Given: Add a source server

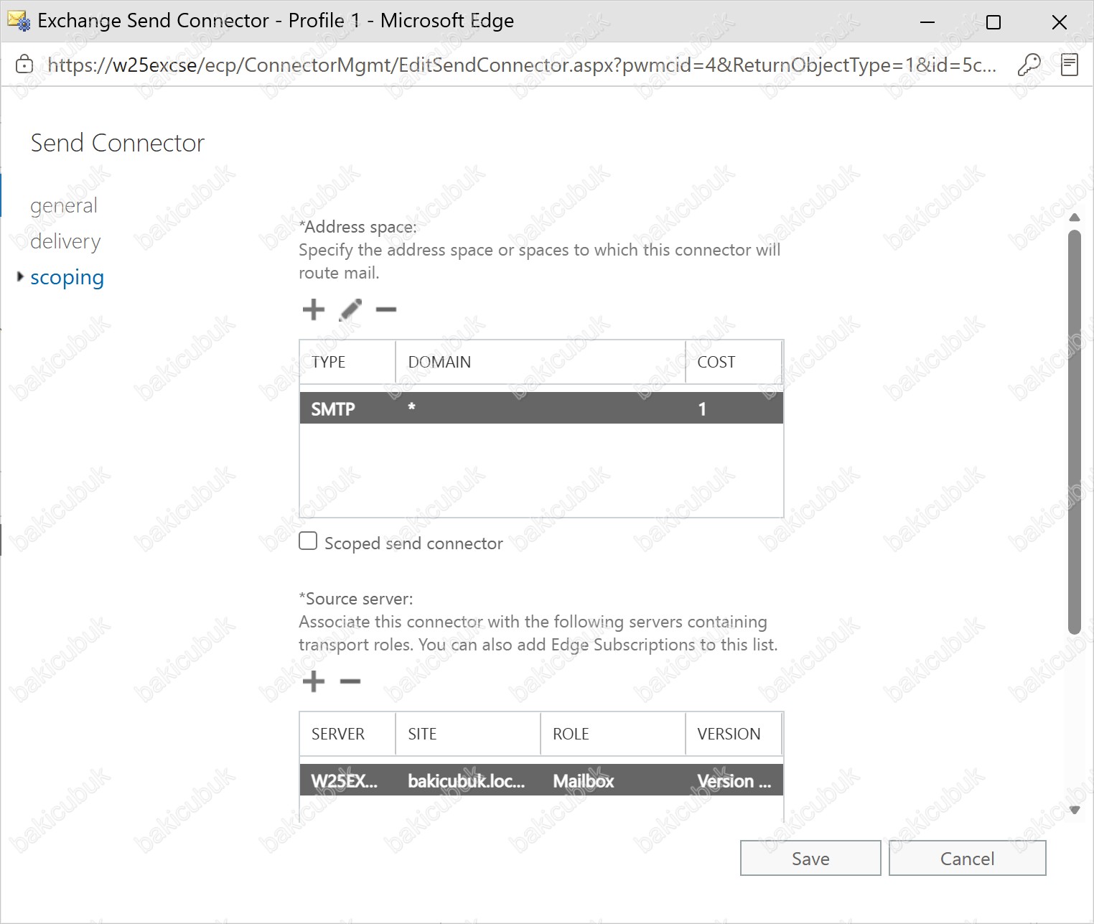Looking at the screenshot, I should [313, 681].
